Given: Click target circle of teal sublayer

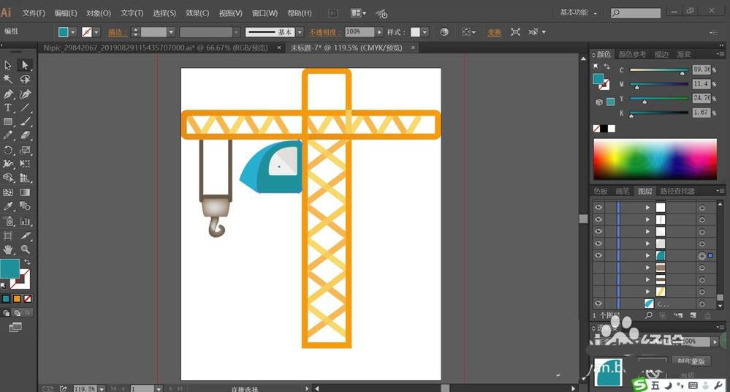Looking at the screenshot, I should click(x=702, y=255).
